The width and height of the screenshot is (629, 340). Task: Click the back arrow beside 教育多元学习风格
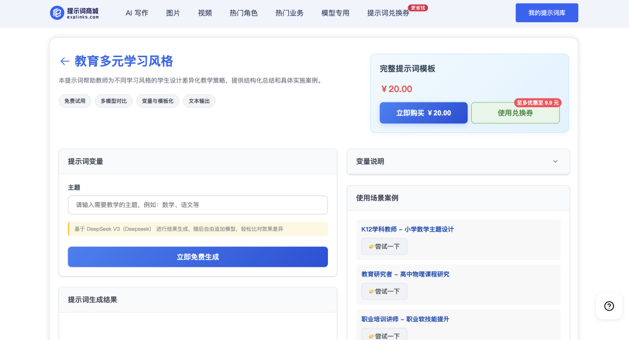coord(65,61)
